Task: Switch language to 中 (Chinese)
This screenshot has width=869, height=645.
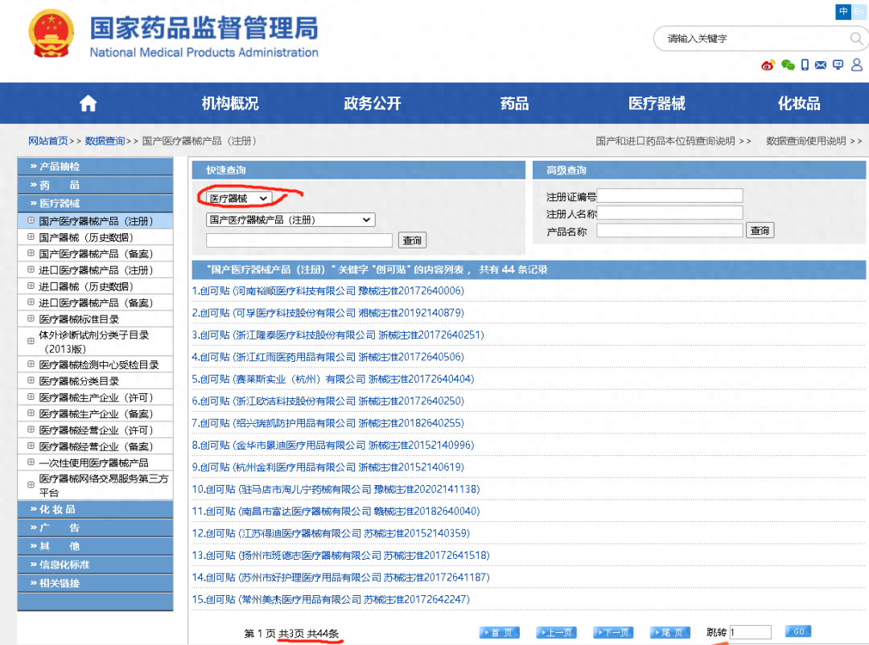Action: tap(843, 12)
